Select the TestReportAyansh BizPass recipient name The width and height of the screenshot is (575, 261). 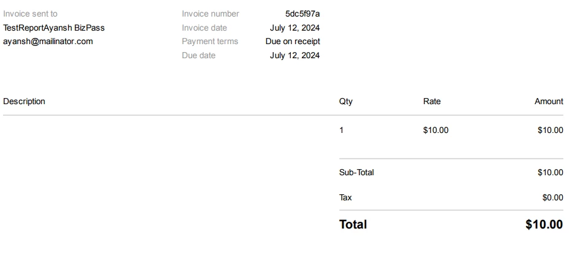point(53,28)
